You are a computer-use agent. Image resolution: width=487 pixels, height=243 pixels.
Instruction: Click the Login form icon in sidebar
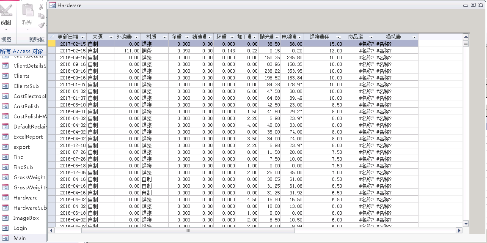[6, 228]
